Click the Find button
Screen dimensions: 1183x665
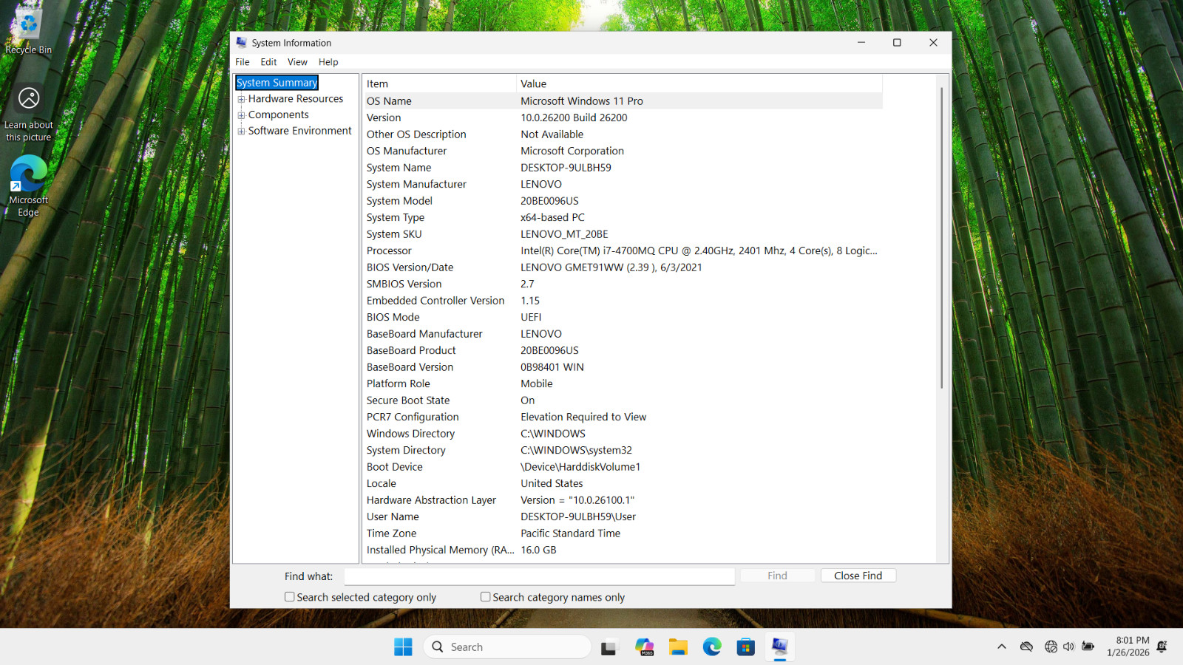tap(777, 576)
